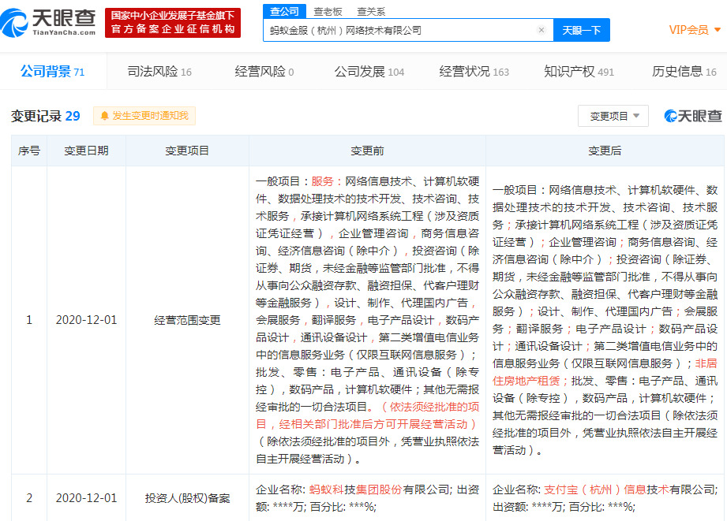The width and height of the screenshot is (727, 521).
Task: Open the 公司发展 104 tab
Action: tap(369, 71)
